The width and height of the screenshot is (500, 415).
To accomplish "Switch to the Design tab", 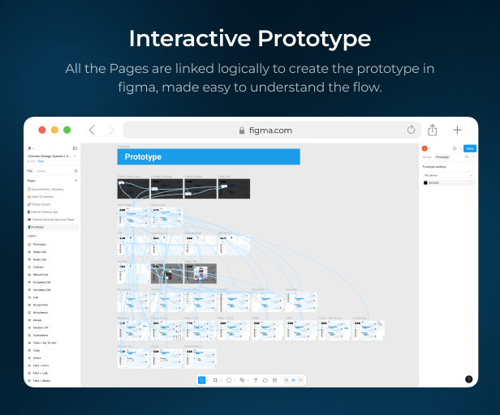I will tap(427, 157).
